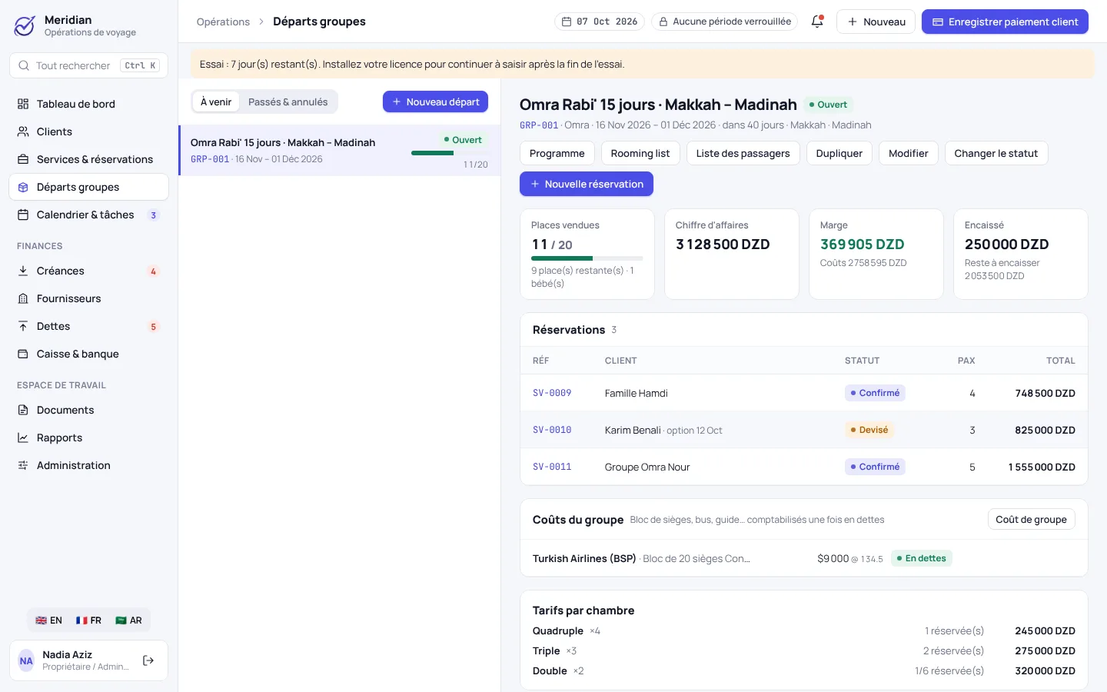Click the calendar date 07 Oct 2026

tap(600, 22)
